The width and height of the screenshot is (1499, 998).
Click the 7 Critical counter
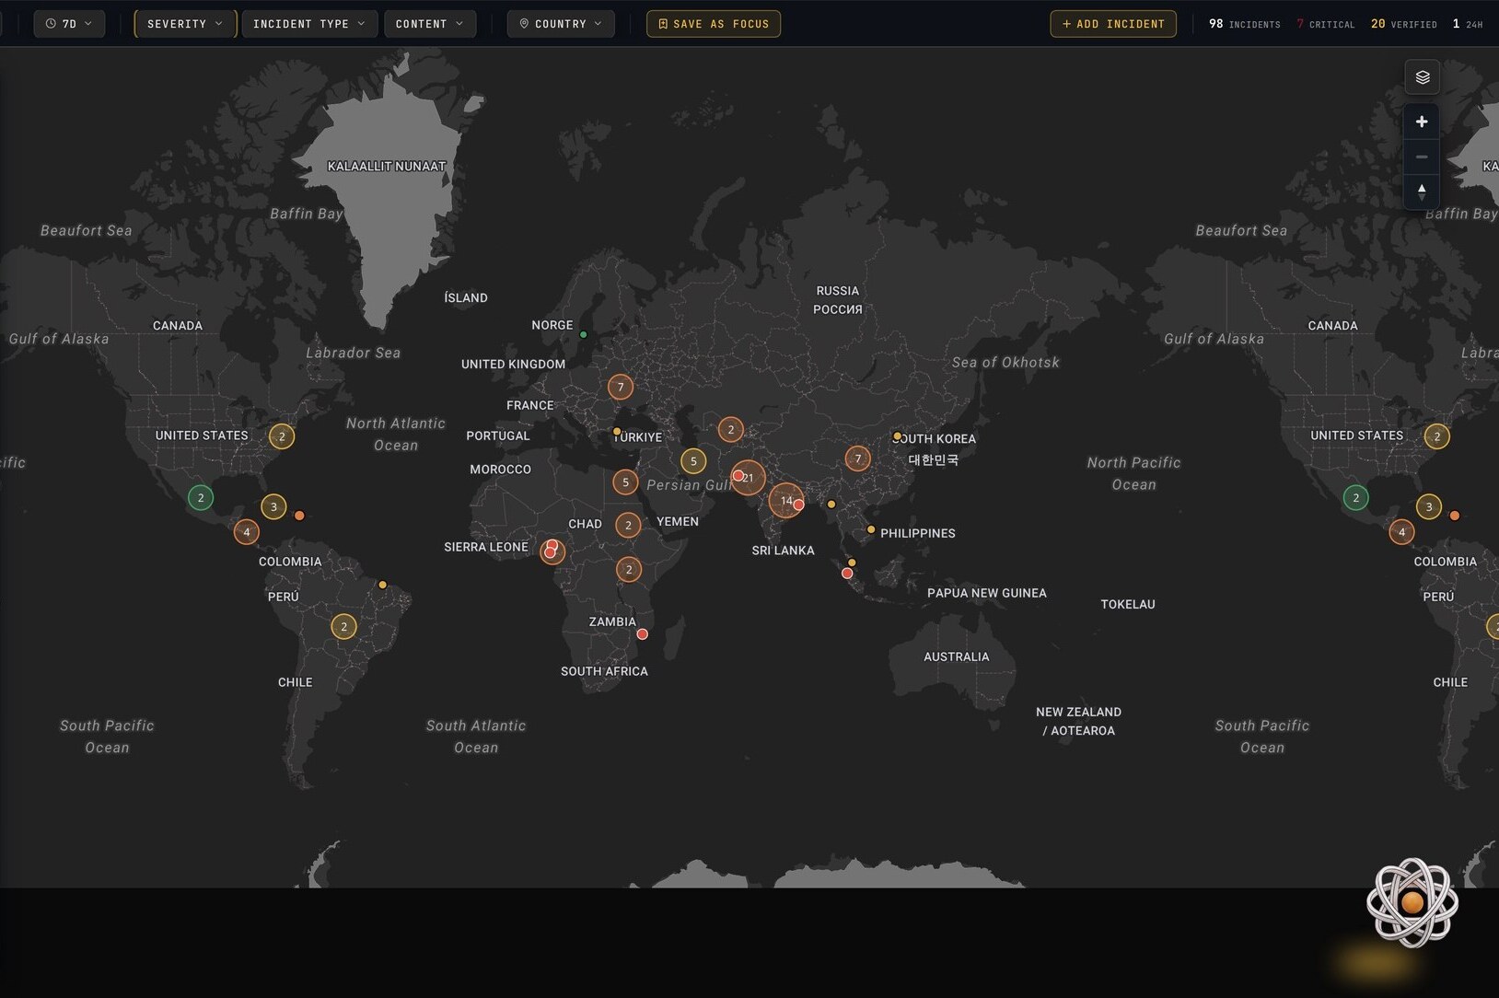1325,24
